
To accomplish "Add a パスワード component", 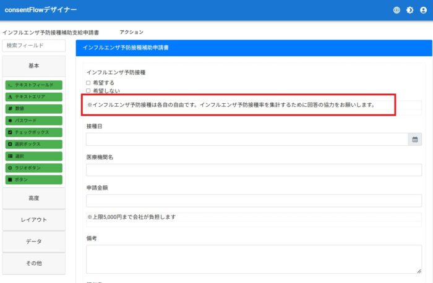I will click(33, 120).
